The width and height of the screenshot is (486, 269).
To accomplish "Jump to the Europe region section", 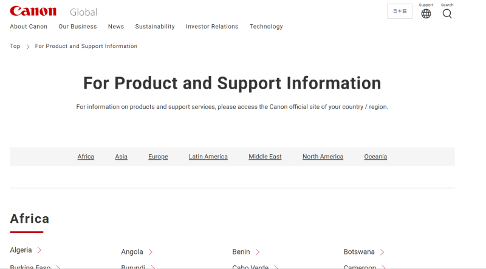I will [158, 157].
